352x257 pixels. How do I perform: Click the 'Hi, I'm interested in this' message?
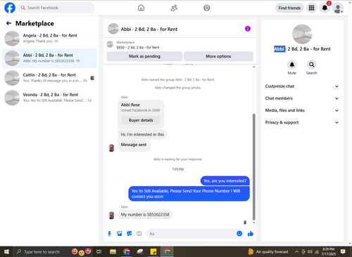(x=142, y=134)
